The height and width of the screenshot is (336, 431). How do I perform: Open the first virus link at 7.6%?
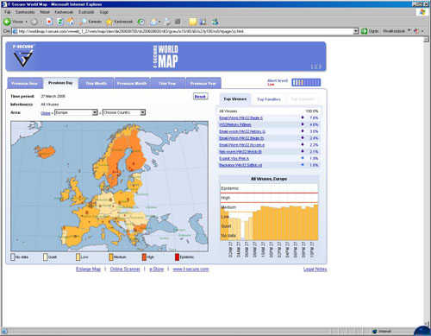click(x=240, y=117)
